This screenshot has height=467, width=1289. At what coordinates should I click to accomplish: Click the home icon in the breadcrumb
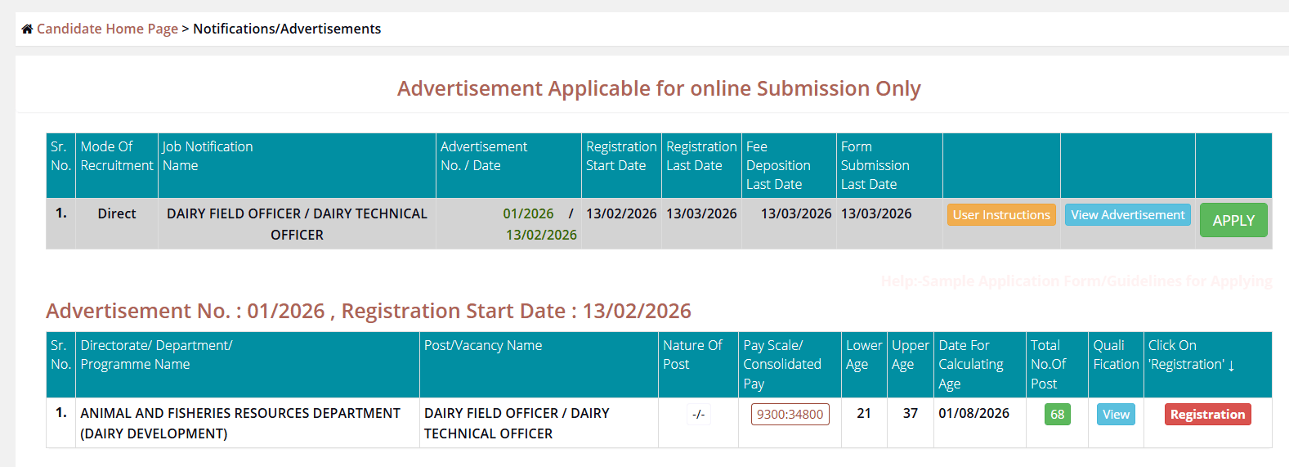pos(27,29)
